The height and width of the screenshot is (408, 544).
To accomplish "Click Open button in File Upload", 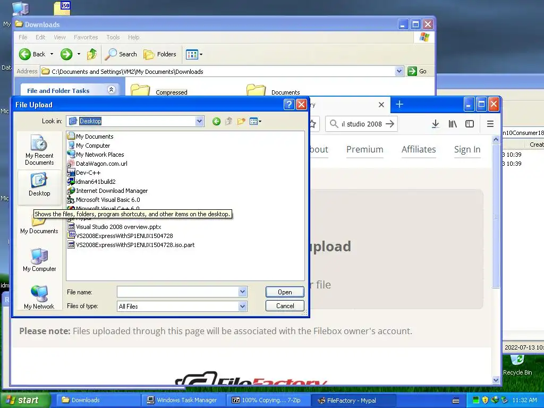I will pos(285,292).
